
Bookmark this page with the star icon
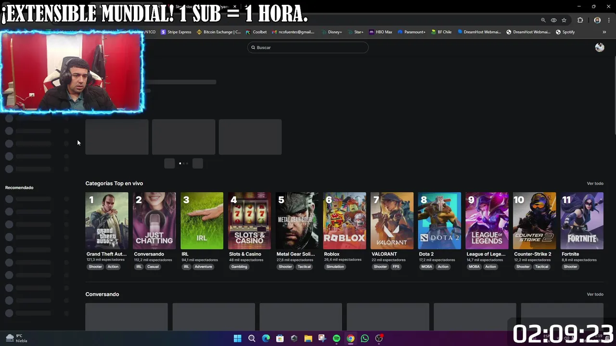pyautogui.click(x=564, y=20)
